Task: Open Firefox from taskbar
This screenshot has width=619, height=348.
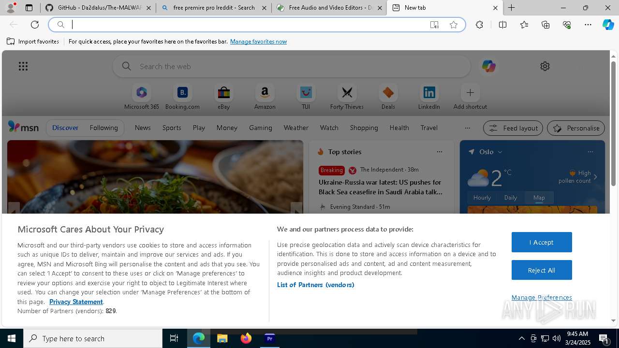Action: tap(246, 338)
